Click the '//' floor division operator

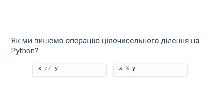coord(48,68)
